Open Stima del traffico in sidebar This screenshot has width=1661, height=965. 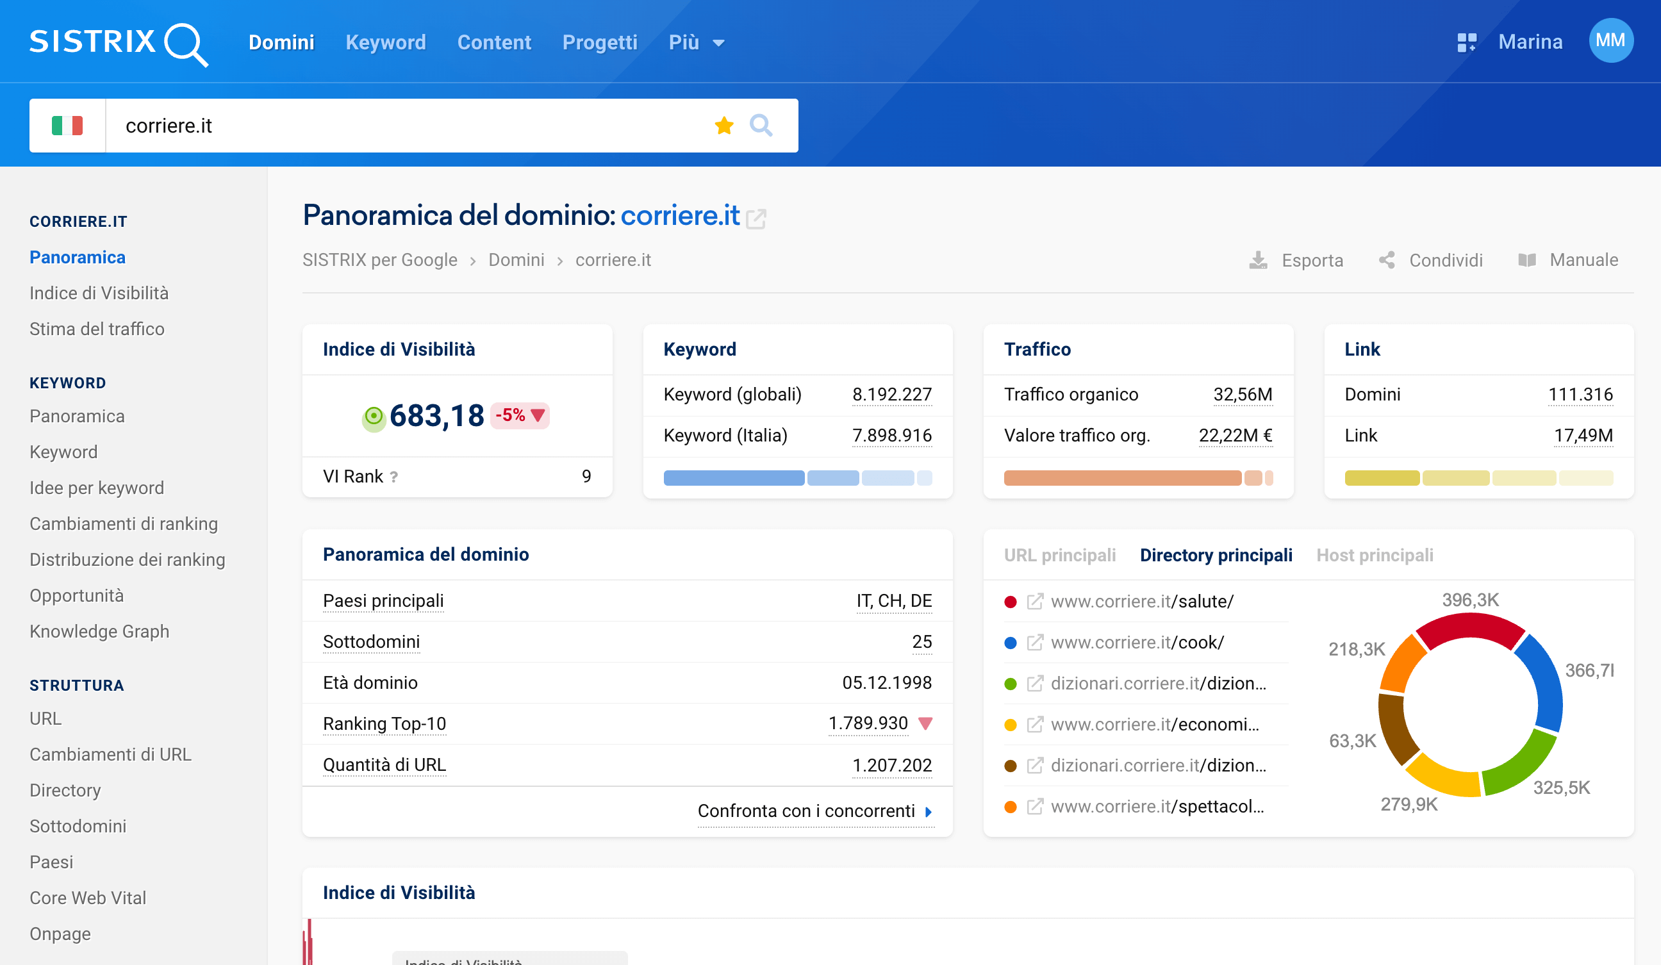97,329
